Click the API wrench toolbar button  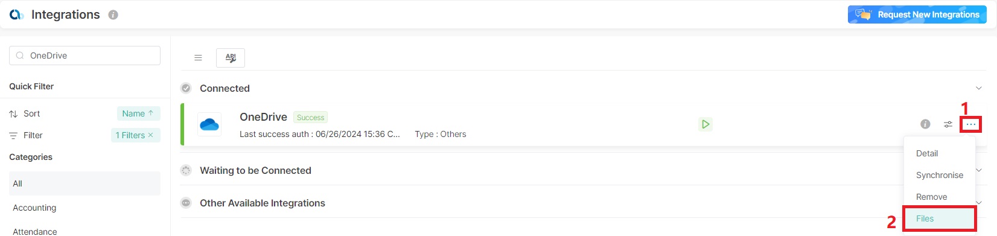click(x=231, y=58)
